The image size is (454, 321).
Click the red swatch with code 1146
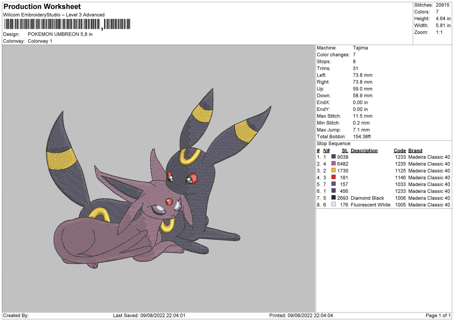pos(333,177)
